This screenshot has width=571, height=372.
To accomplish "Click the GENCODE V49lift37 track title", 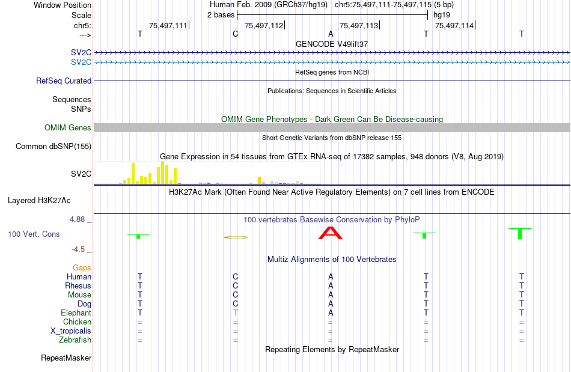I will point(332,44).
